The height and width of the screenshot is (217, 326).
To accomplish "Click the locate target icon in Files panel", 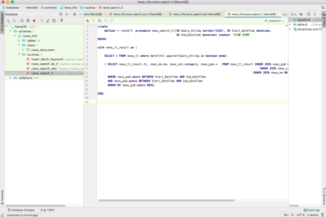I will tap(308, 14).
